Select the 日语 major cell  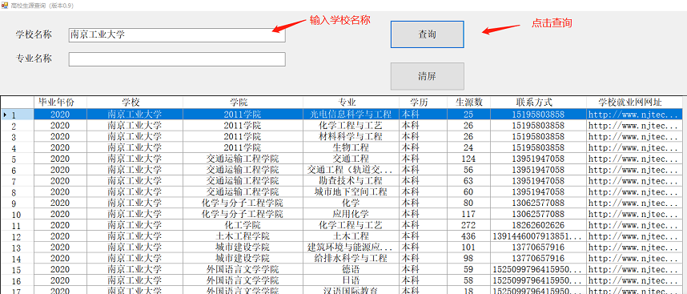[351, 280]
